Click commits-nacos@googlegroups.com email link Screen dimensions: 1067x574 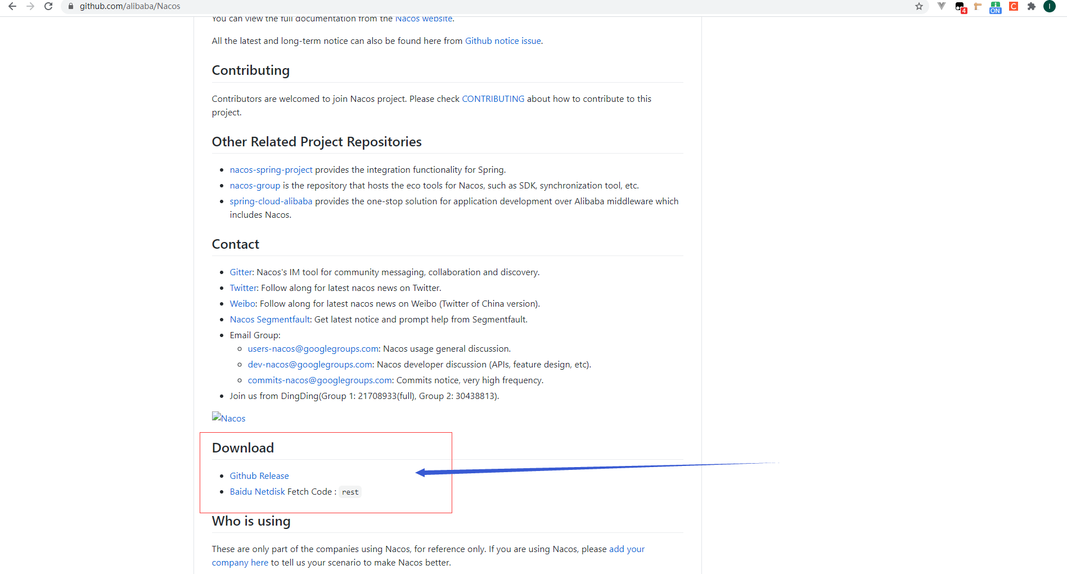coord(320,380)
